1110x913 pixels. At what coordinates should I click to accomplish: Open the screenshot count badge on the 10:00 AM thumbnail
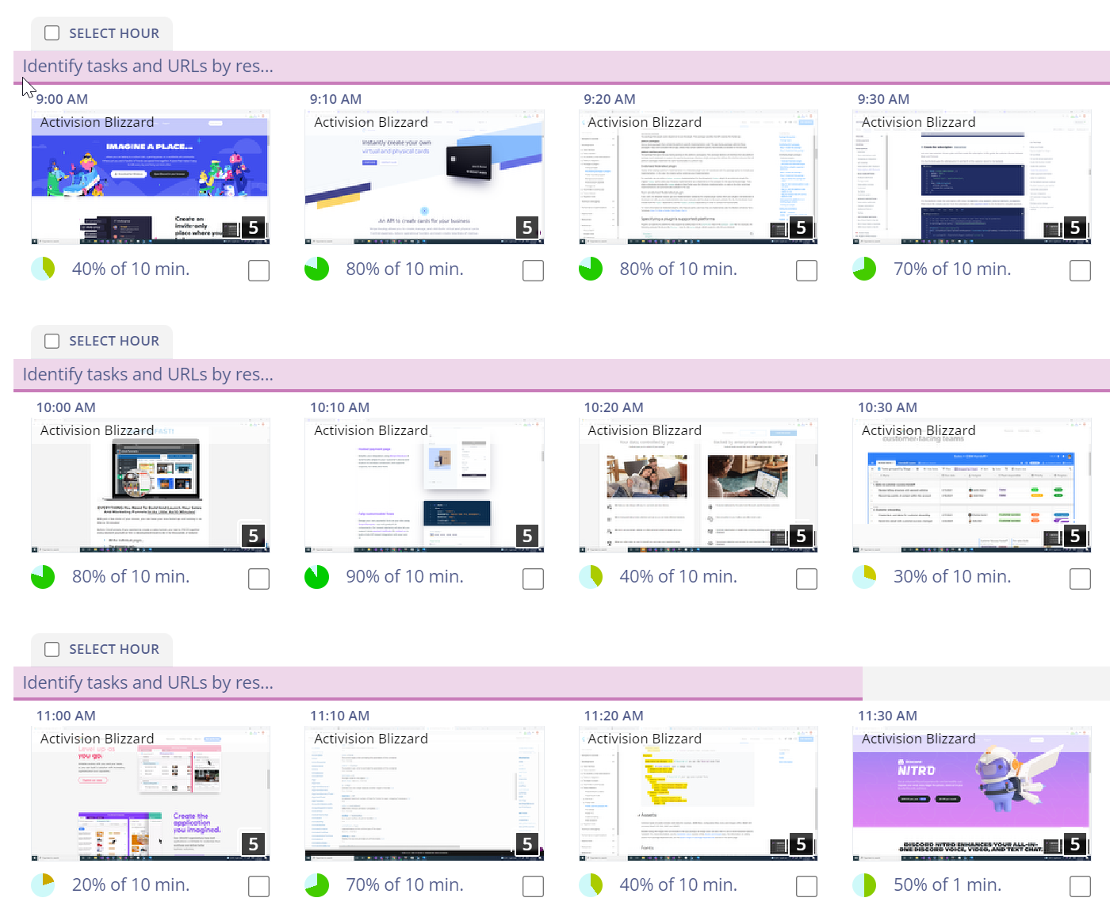254,537
